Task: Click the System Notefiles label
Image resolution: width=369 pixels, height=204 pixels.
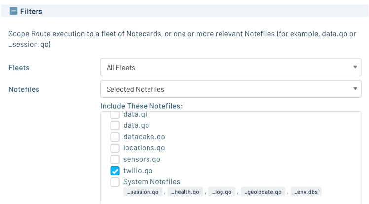Action: click(152, 182)
